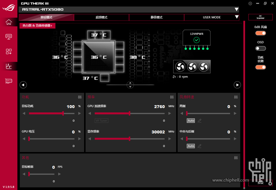Collapse the heatmap panel expander
This screenshot has width=276, height=190.
click(130, 85)
